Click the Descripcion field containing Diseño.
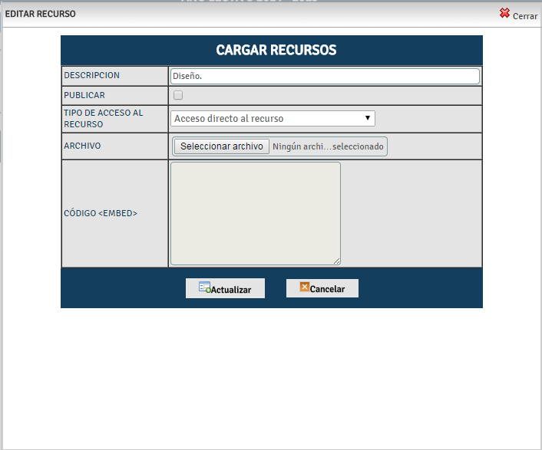Screen dimensions: 542x450 coord(325,76)
